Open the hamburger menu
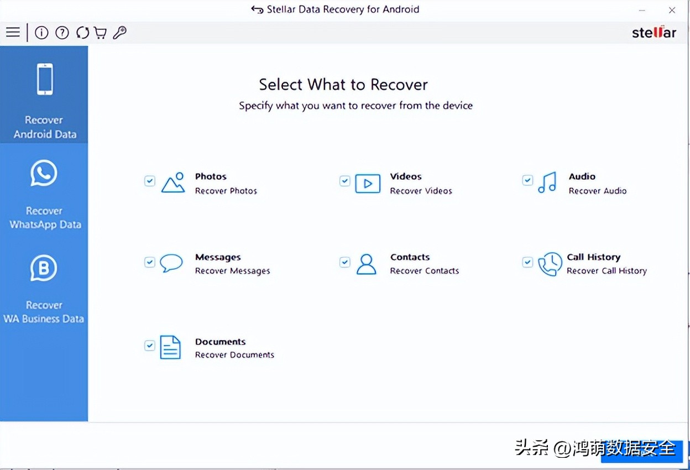 13,33
